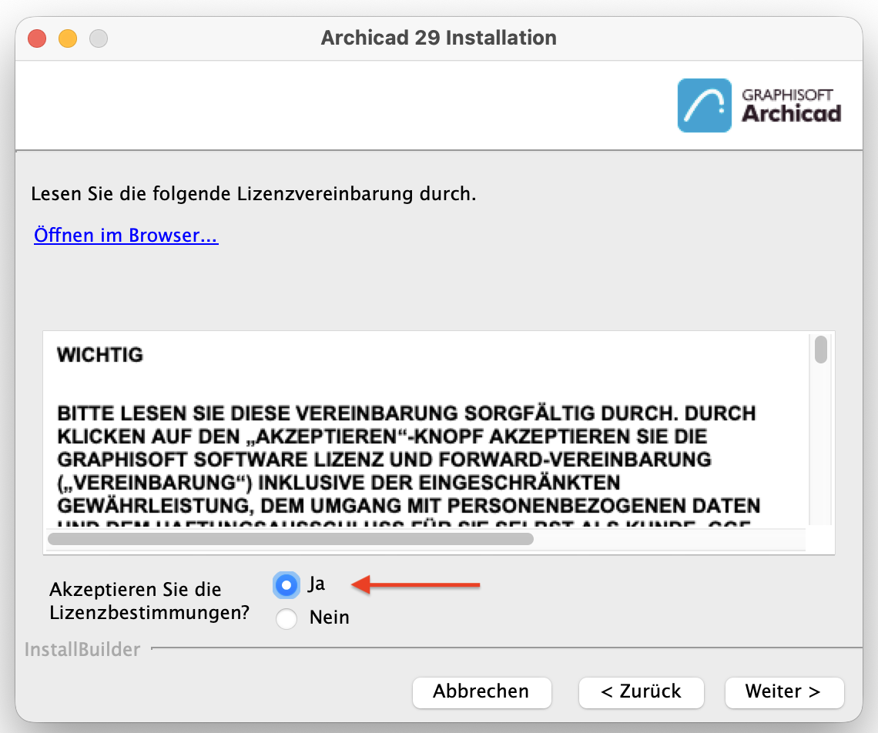Click inside the license agreement text area
Screen dimensions: 878x733
(427, 431)
